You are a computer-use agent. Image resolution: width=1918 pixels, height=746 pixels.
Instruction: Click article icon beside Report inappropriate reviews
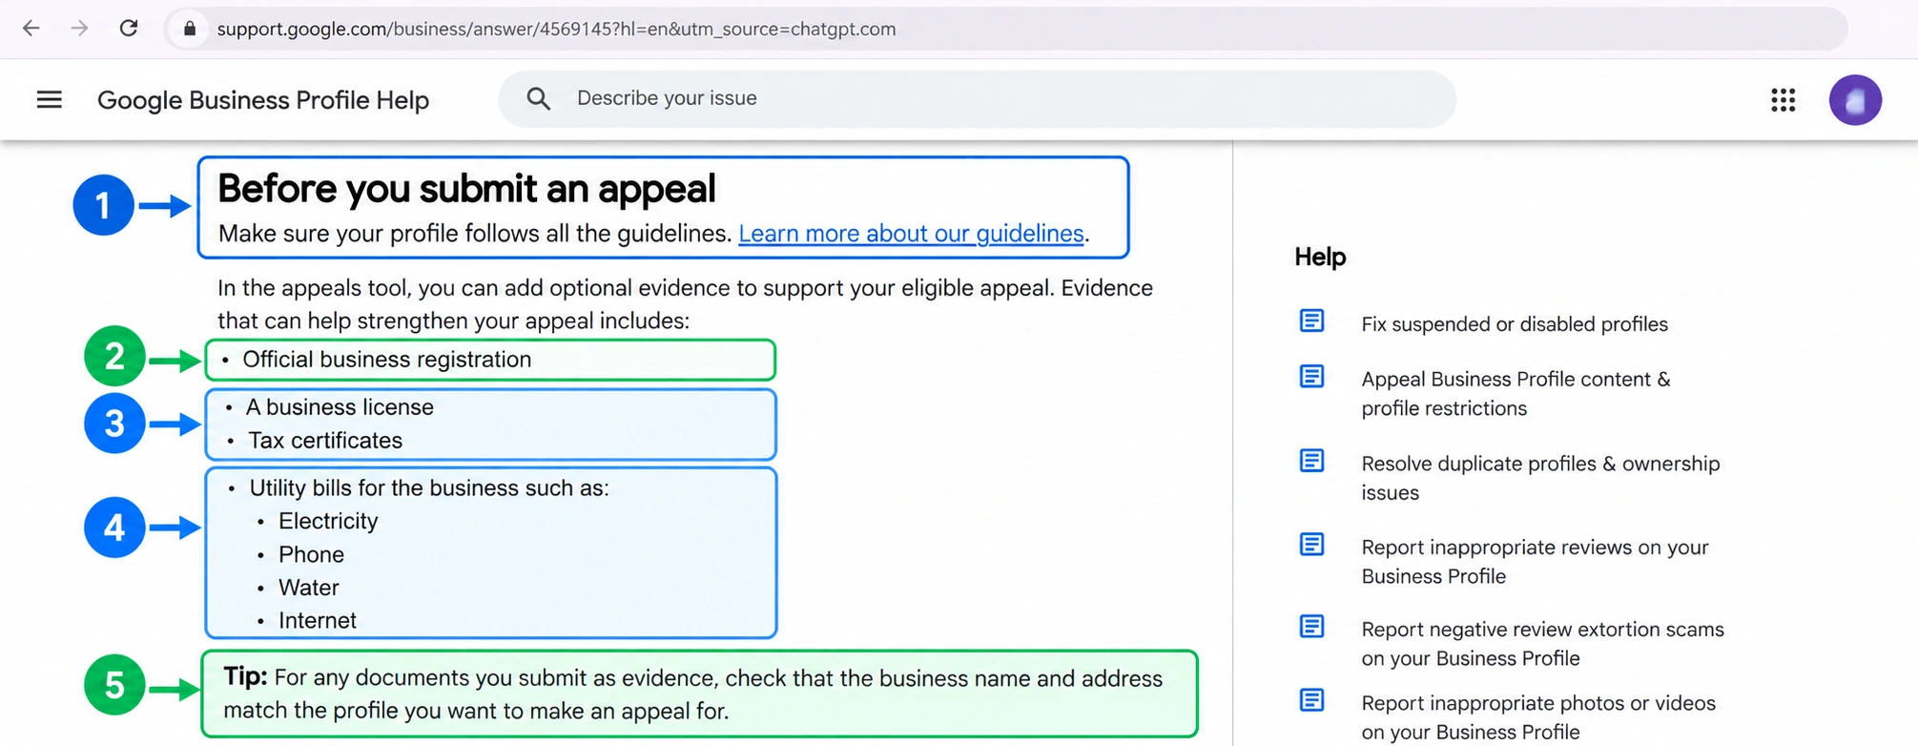coord(1312,545)
